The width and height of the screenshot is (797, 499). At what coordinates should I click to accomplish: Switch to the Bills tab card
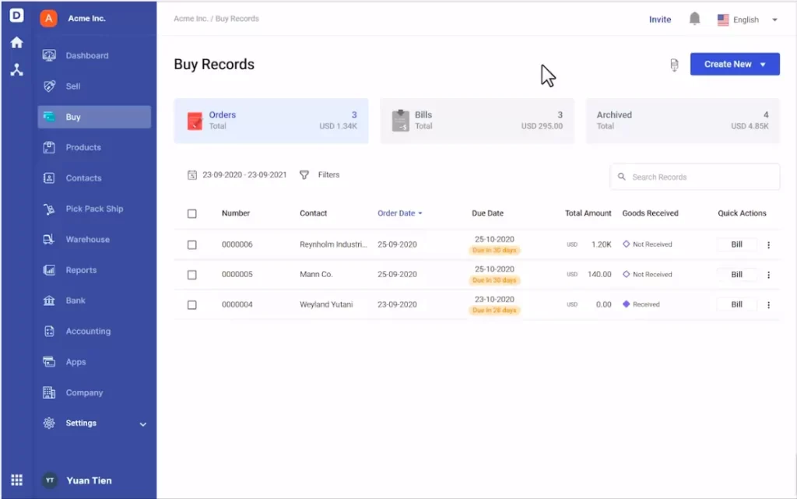click(477, 121)
